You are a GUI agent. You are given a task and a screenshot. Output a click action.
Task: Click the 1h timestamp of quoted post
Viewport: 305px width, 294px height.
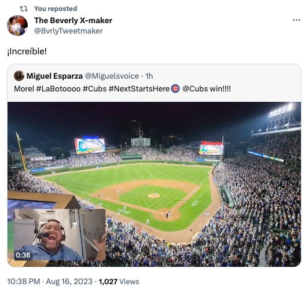click(149, 76)
